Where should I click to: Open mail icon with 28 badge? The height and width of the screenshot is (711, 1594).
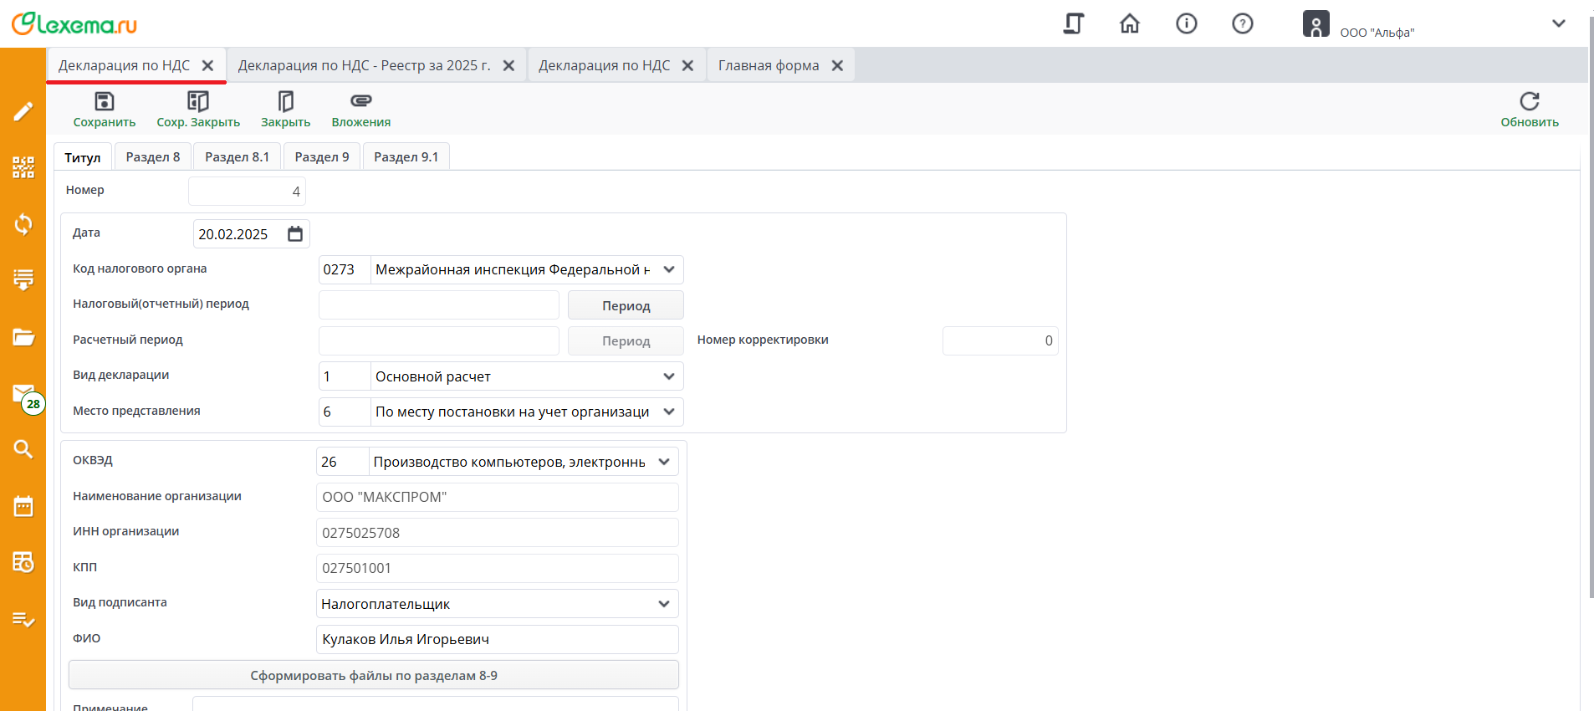23,394
